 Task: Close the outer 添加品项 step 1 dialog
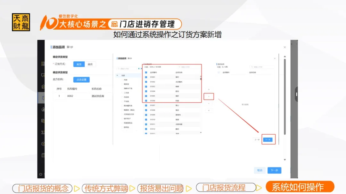coord(285,47)
